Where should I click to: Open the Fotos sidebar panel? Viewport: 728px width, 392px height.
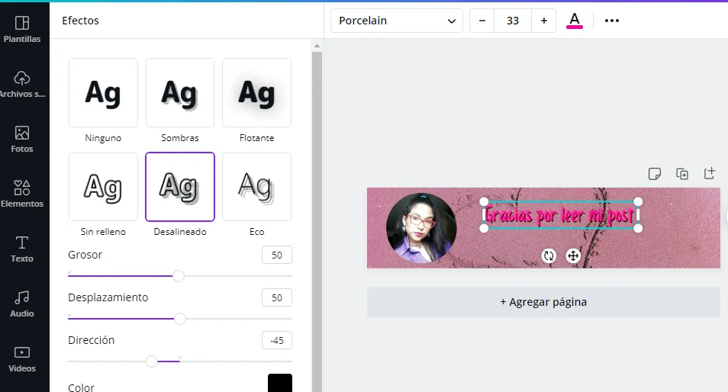coord(22,139)
